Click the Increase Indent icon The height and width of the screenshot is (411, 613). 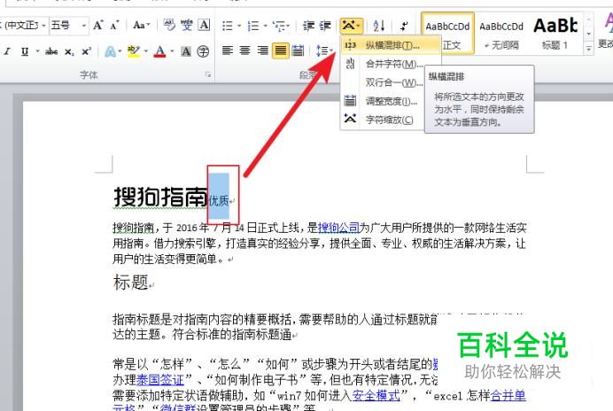325,26
